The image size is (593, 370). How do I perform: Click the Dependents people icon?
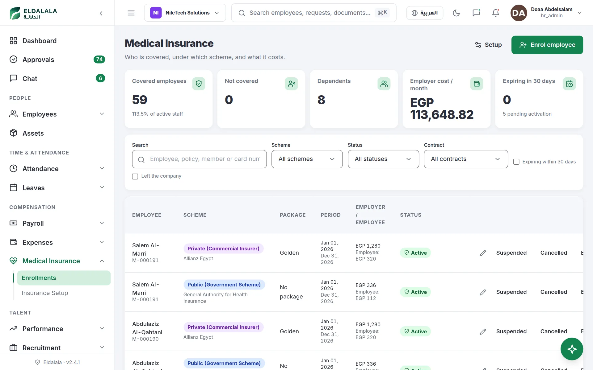tap(384, 84)
